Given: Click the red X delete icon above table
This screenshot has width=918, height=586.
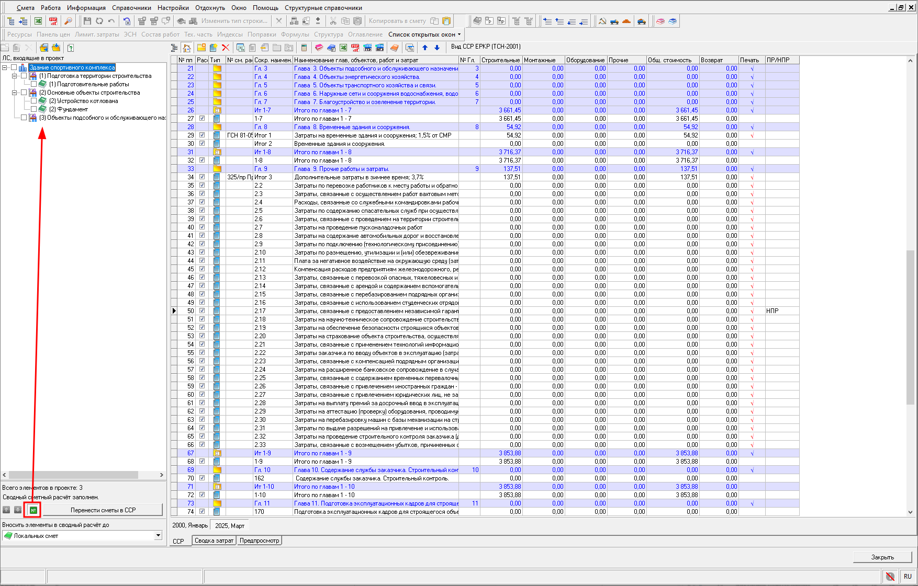Looking at the screenshot, I should tap(226, 48).
